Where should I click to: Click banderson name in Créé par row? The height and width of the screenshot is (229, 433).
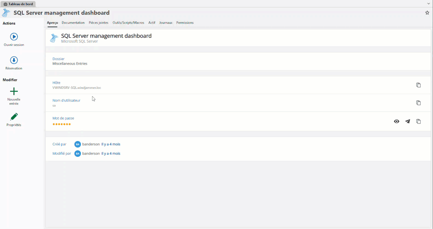click(x=91, y=144)
